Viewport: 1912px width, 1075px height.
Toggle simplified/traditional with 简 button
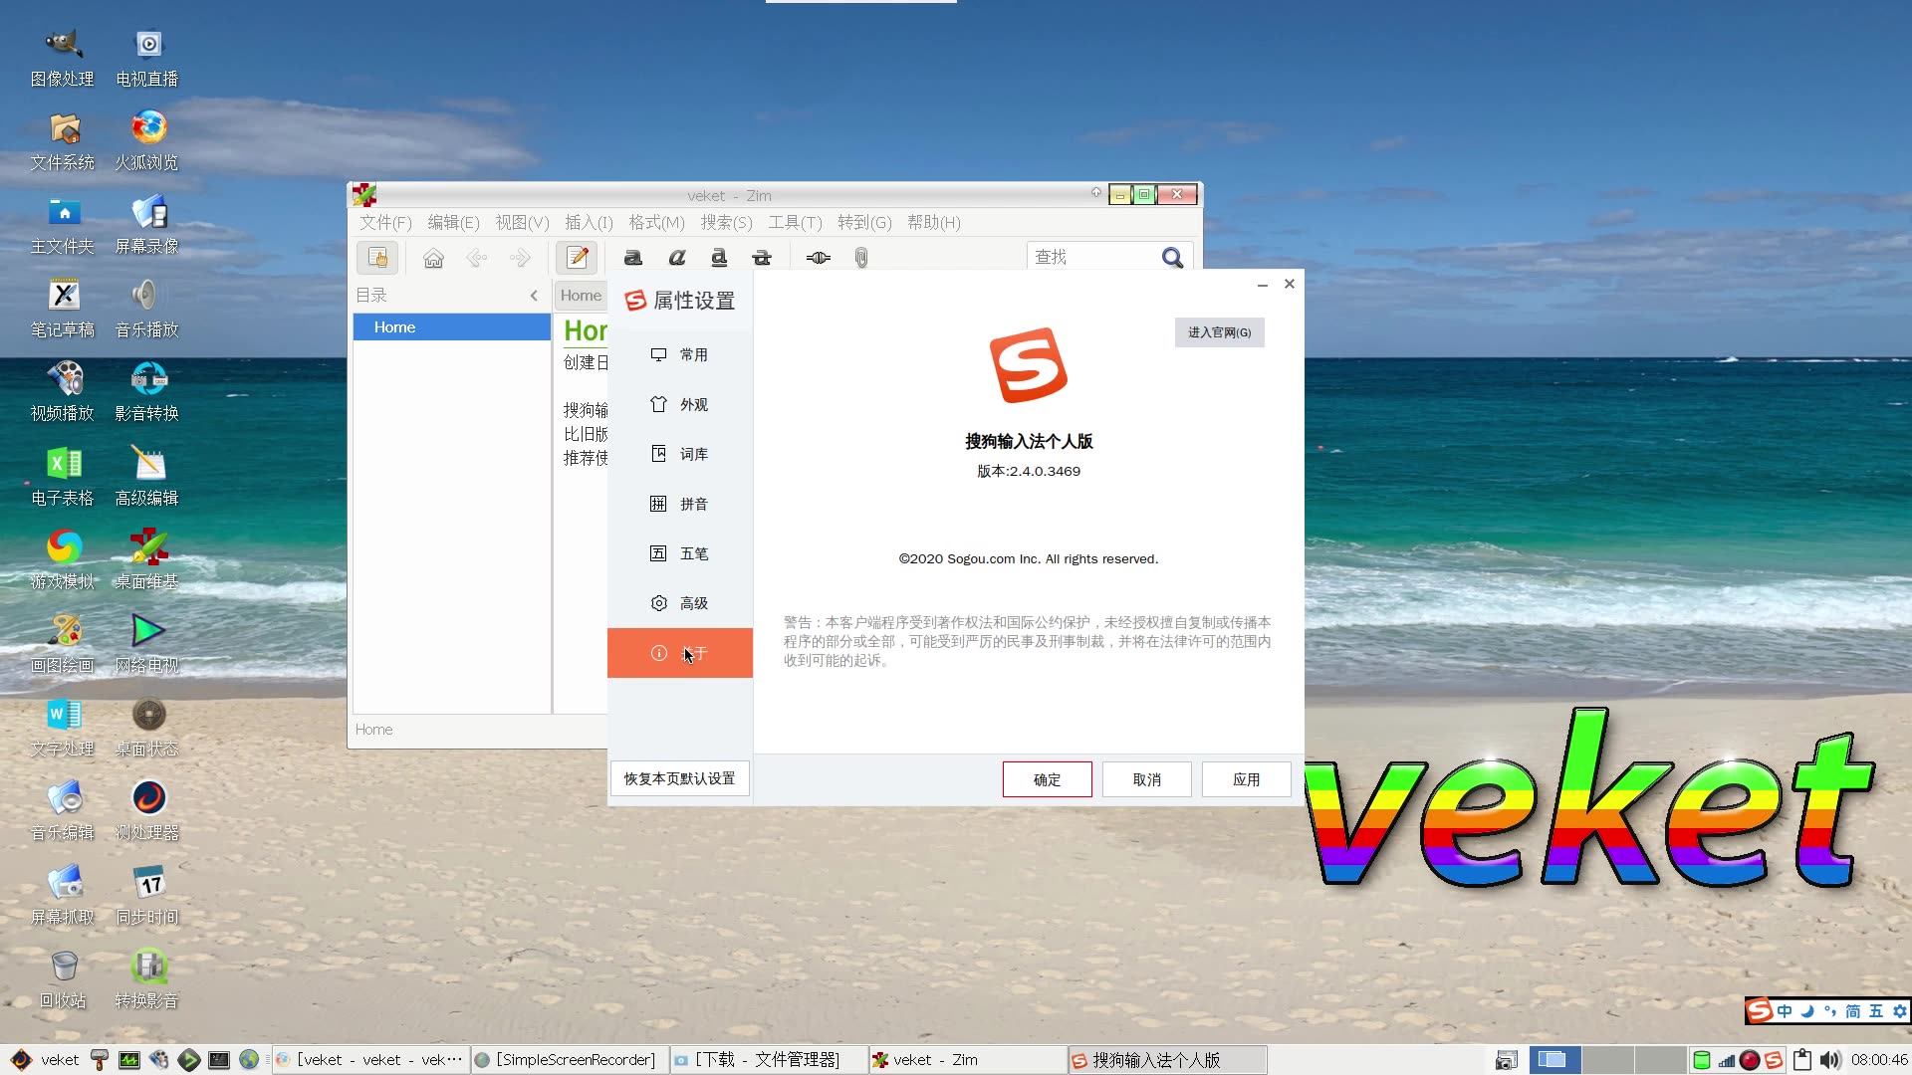point(1853,1010)
